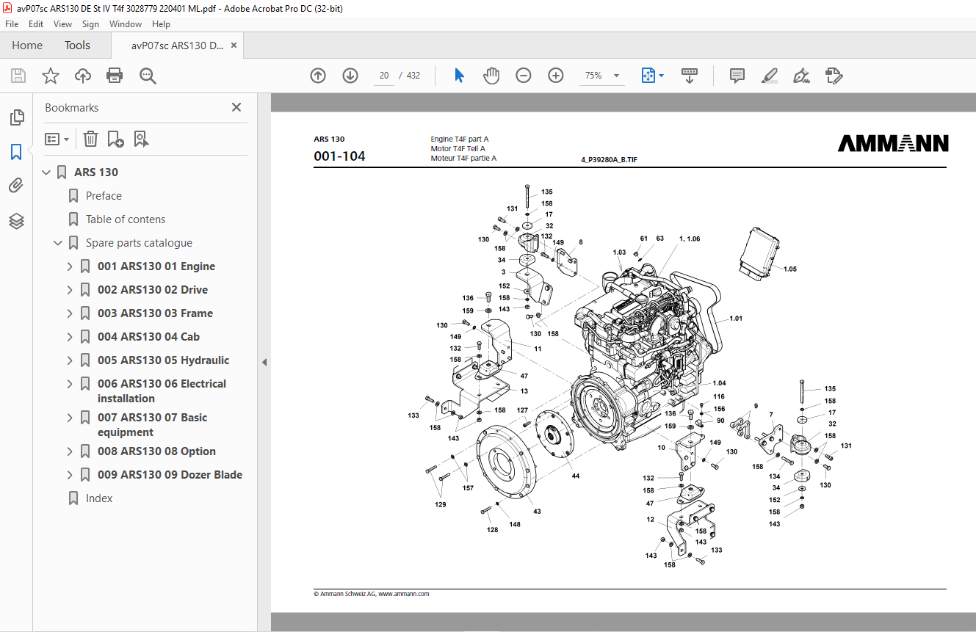Viewport: 976px width, 632px height.
Task: Close the Bookmarks panel
Action: coord(236,107)
